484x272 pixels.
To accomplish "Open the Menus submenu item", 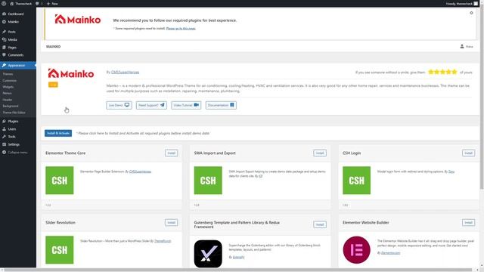I will pos(7,93).
